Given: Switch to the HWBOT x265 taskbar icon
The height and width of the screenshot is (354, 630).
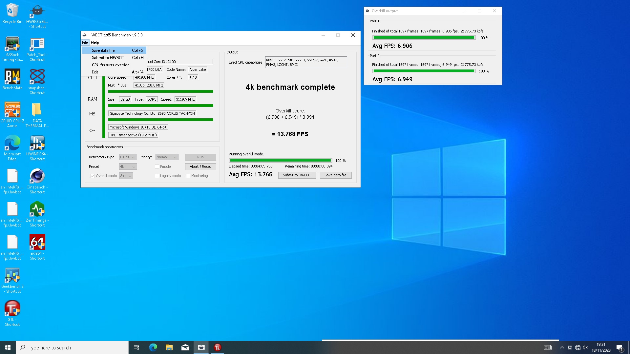Looking at the screenshot, I should 201,347.
